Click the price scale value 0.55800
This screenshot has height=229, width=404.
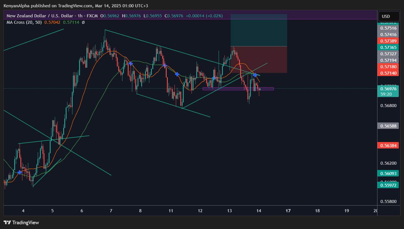click(388, 201)
